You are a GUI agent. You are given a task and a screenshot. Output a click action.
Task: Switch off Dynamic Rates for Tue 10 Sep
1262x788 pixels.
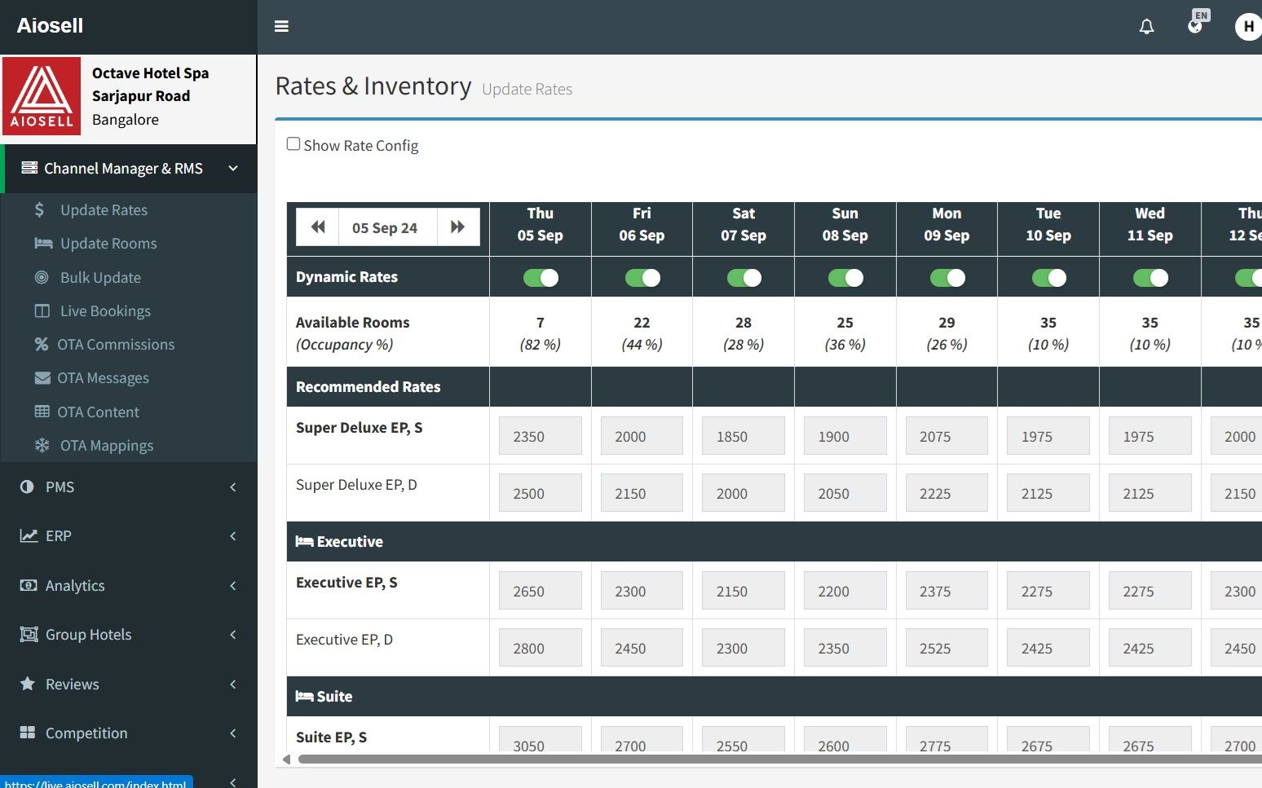click(x=1048, y=278)
